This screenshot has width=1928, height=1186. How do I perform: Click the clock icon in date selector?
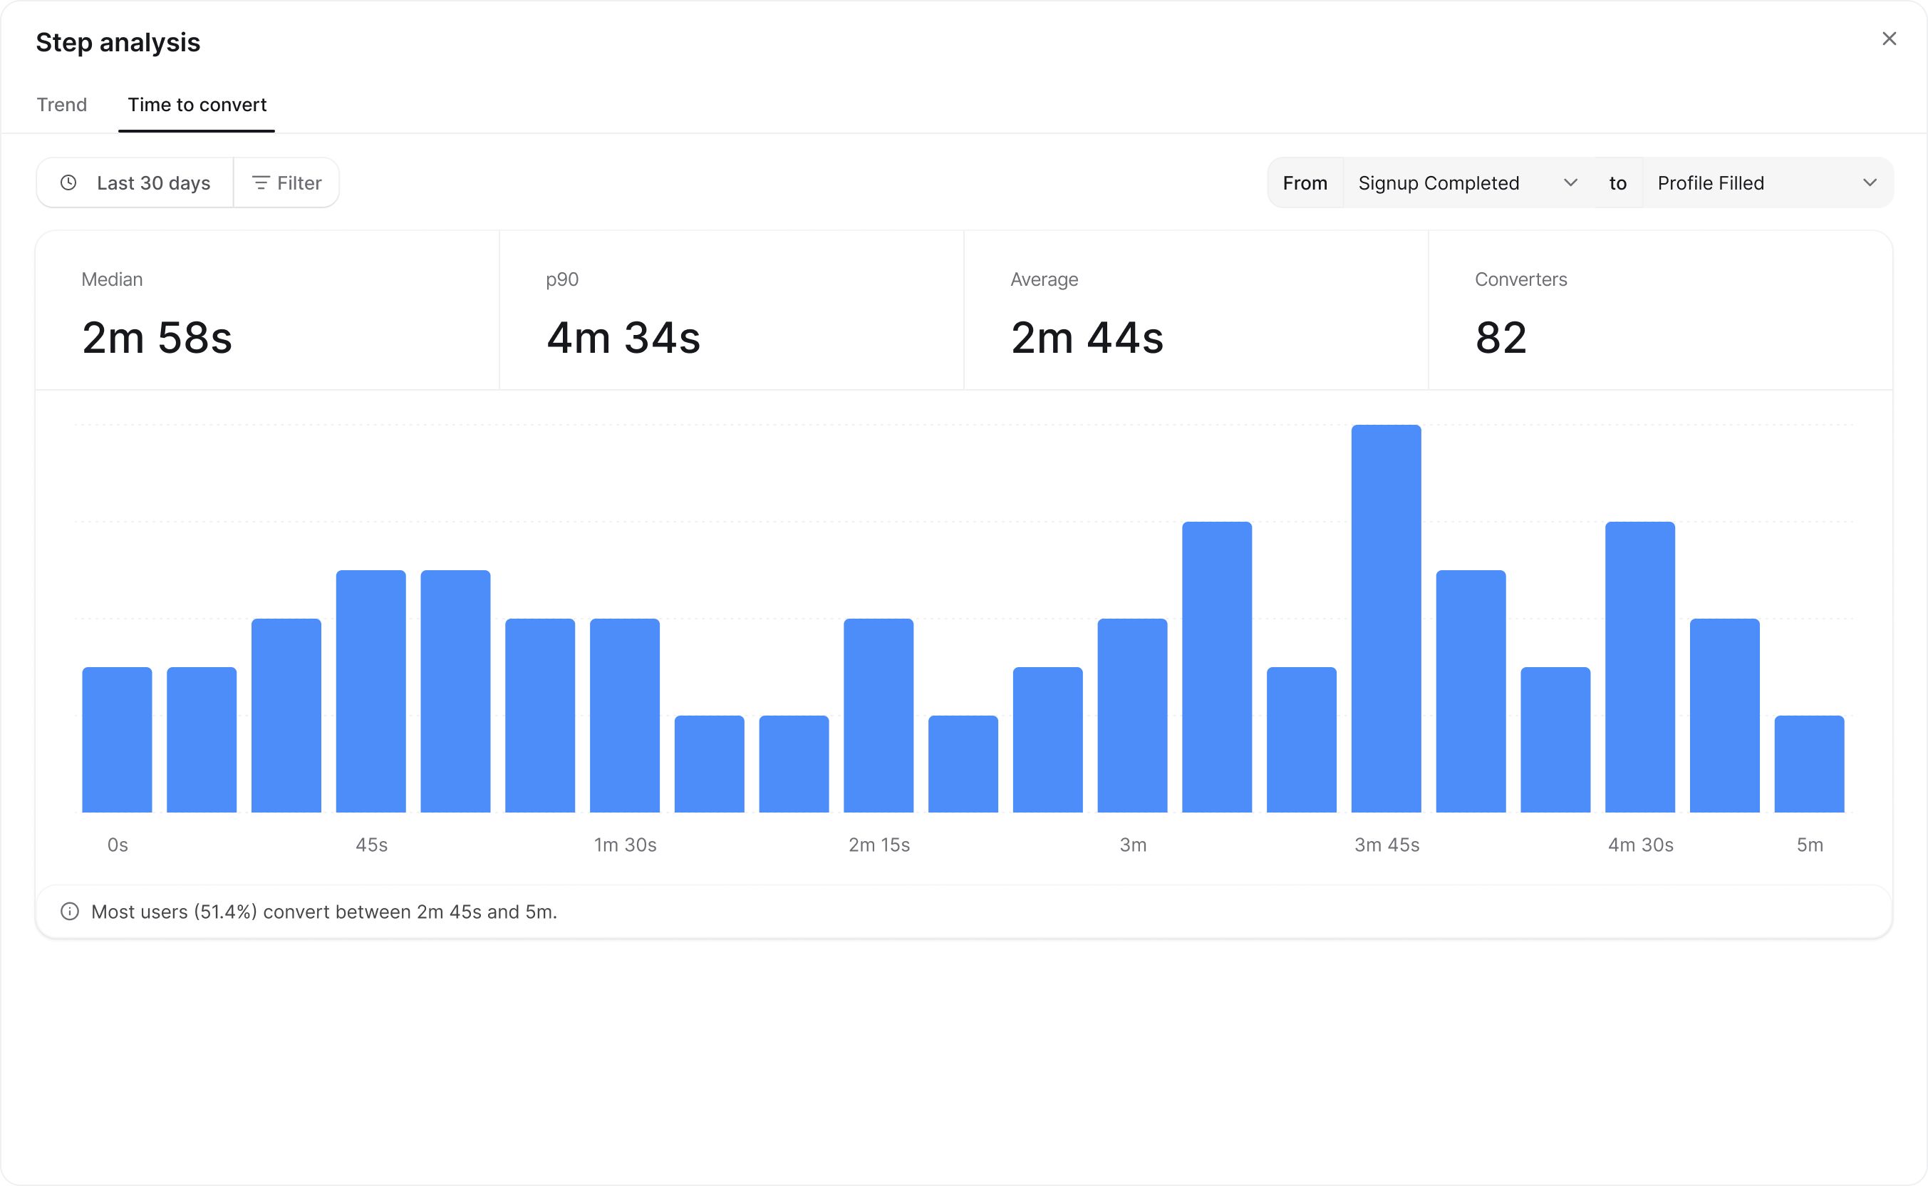click(x=69, y=182)
